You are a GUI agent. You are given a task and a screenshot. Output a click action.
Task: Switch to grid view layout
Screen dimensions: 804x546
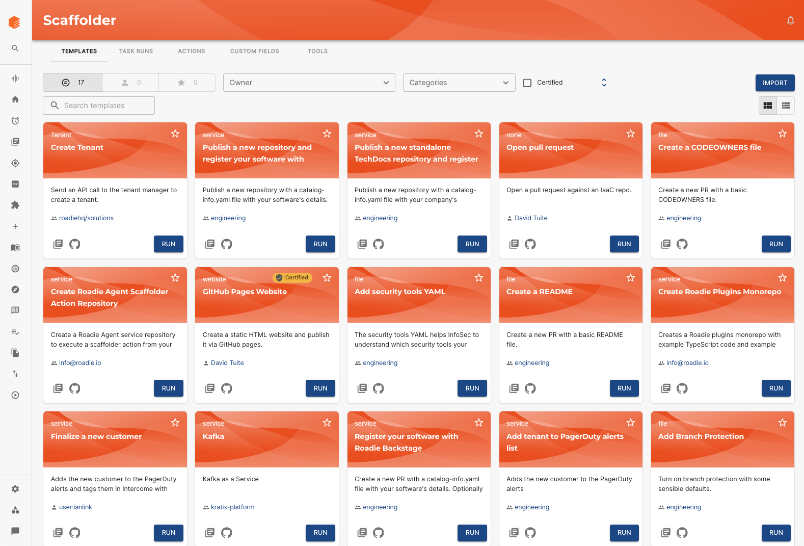coord(767,106)
